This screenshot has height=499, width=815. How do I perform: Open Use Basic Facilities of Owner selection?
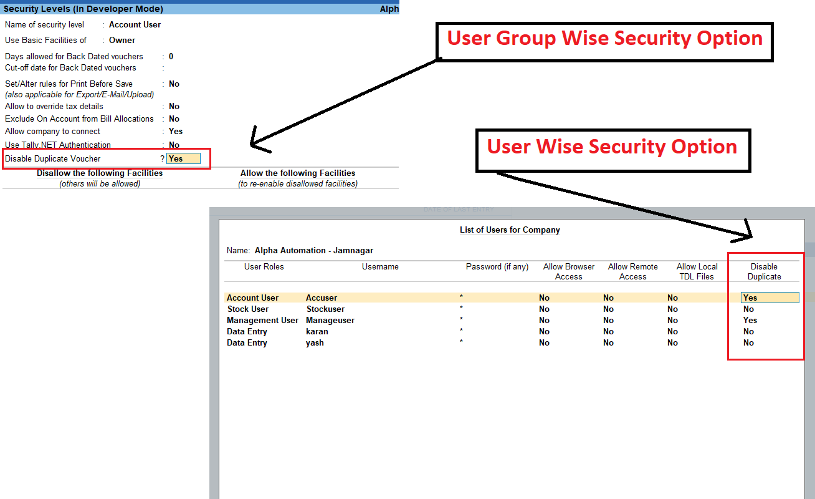click(x=122, y=41)
